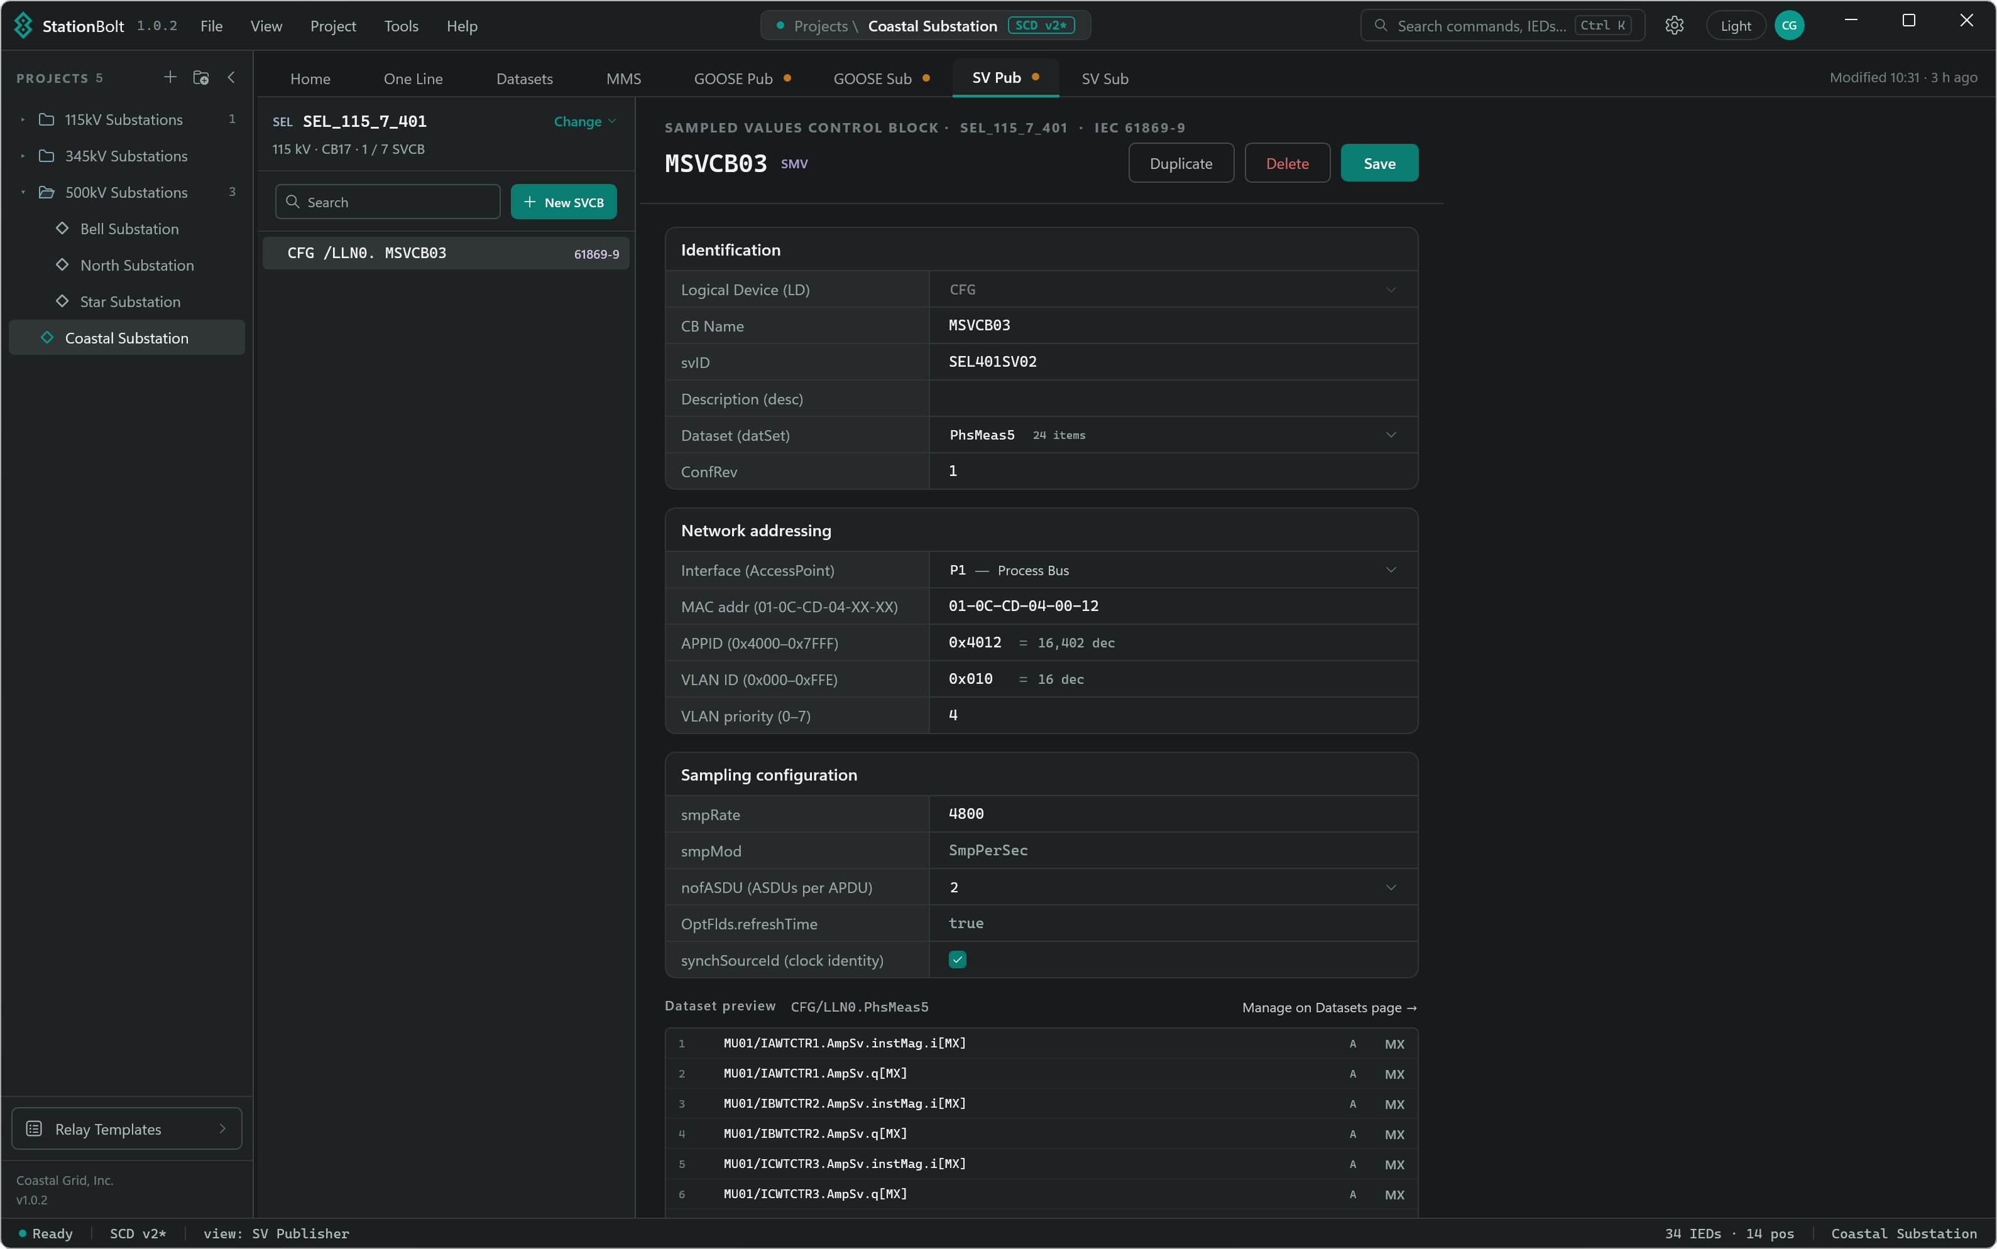Screen dimensions: 1997x1249
Task: Open the Change IED dropdown
Action: [585, 121]
